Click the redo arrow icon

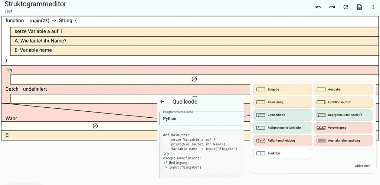click(x=332, y=7)
